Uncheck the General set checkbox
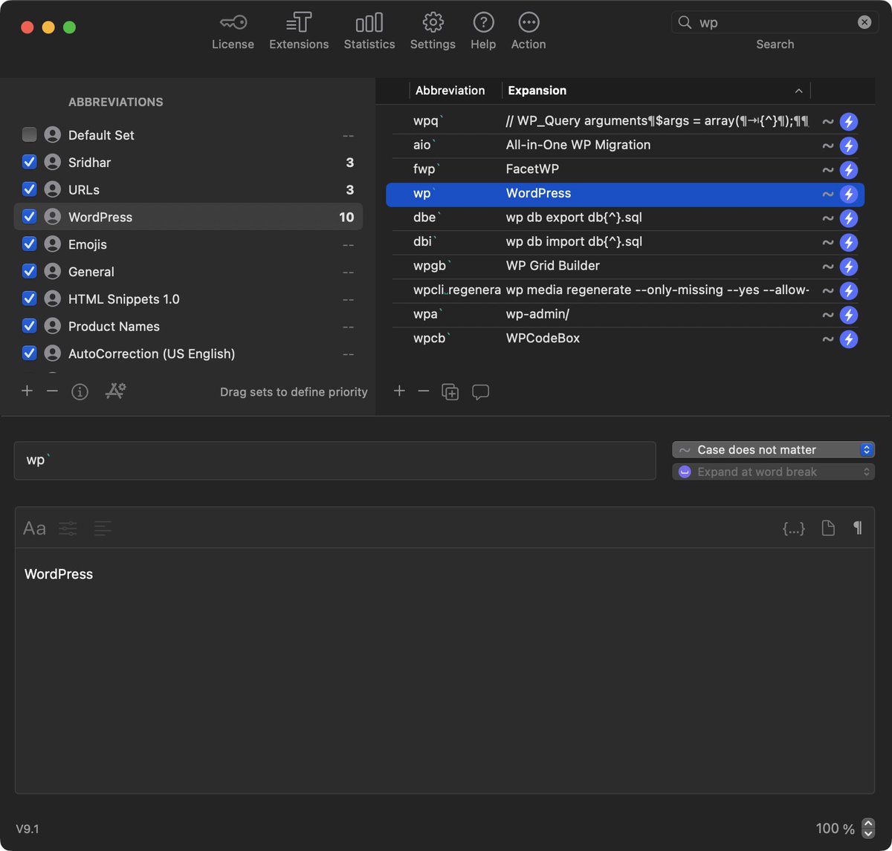 [x=29, y=271]
